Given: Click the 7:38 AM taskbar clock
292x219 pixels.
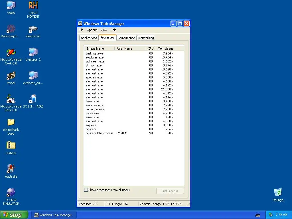Looking at the screenshot, I should point(281,215).
